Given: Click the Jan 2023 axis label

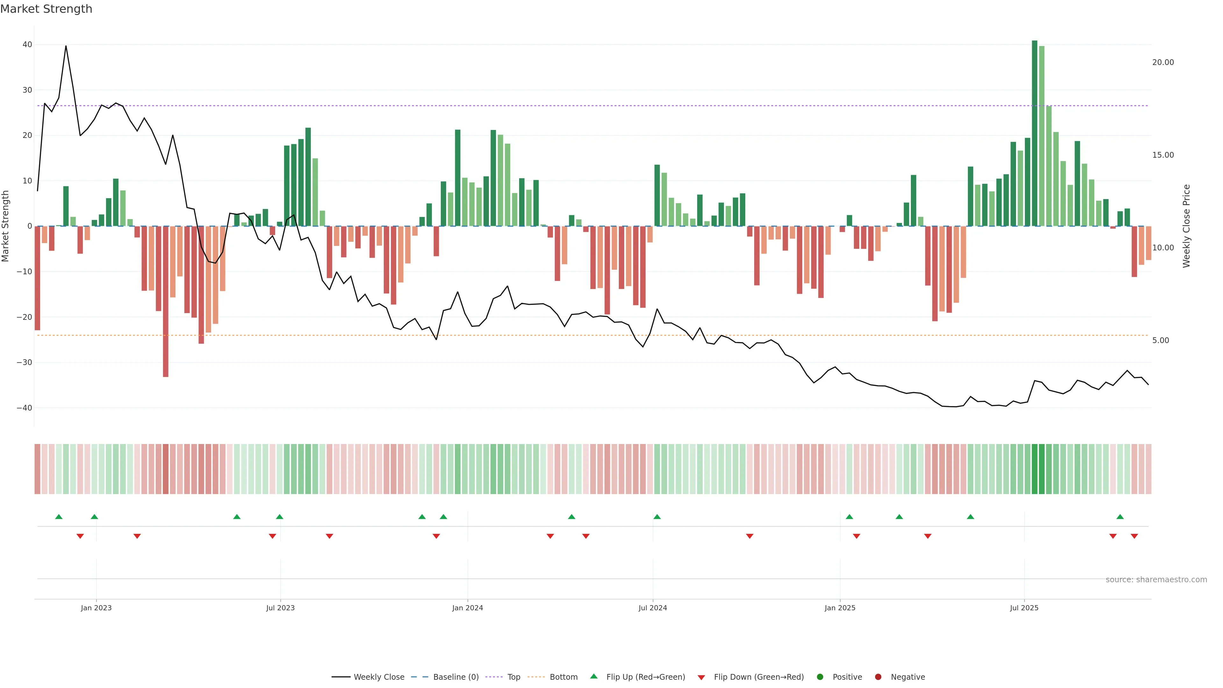Looking at the screenshot, I should (96, 608).
